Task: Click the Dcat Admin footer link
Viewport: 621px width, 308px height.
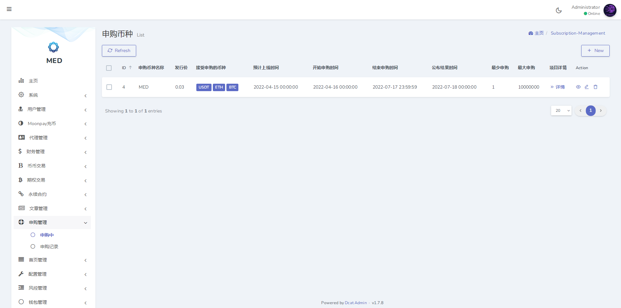Action: point(355,303)
